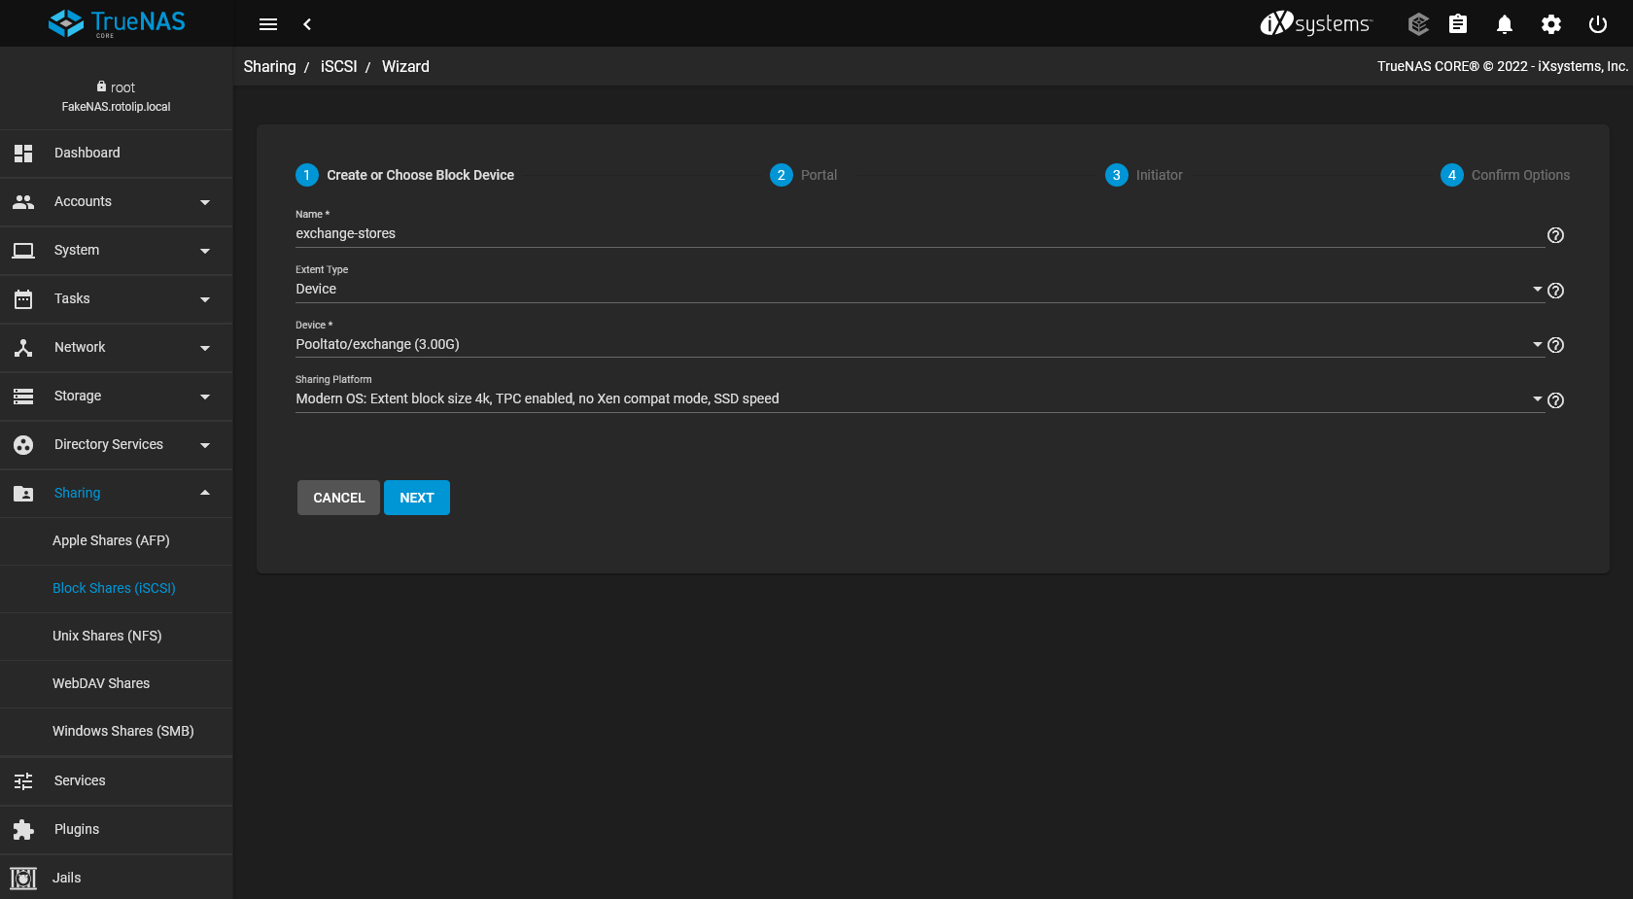Open Block Shares (iSCSI) menu item
Viewport: 1633px width, 899px height.
point(114,588)
